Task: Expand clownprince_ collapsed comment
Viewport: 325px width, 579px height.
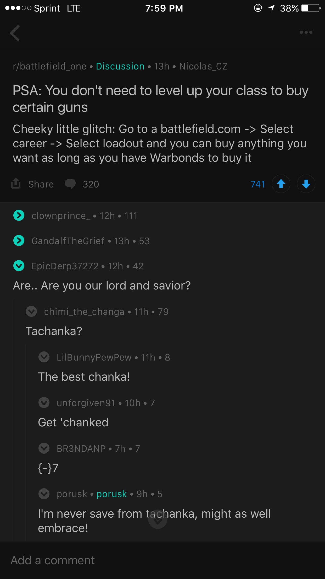Action: point(19,216)
